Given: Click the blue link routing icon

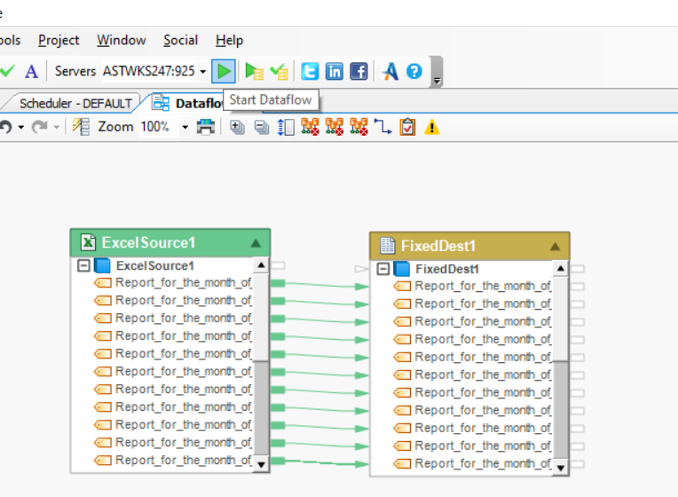Looking at the screenshot, I should [383, 127].
